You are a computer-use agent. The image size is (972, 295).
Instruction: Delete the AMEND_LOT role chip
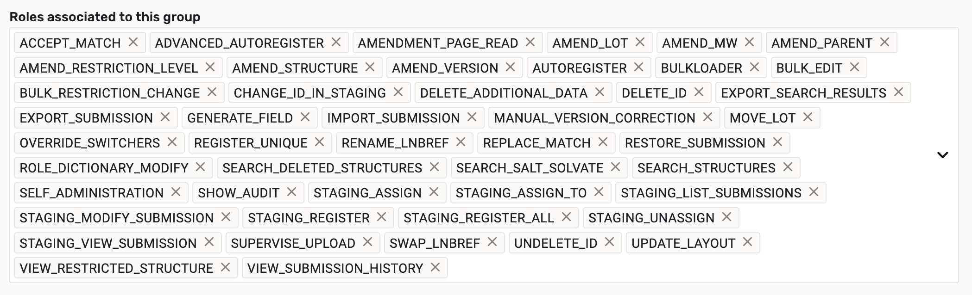tap(640, 43)
